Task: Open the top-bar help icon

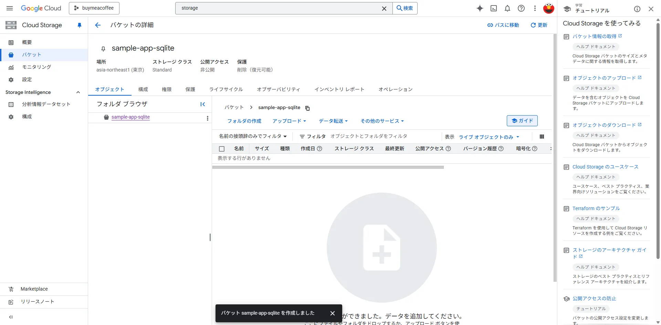Action: (x=521, y=8)
